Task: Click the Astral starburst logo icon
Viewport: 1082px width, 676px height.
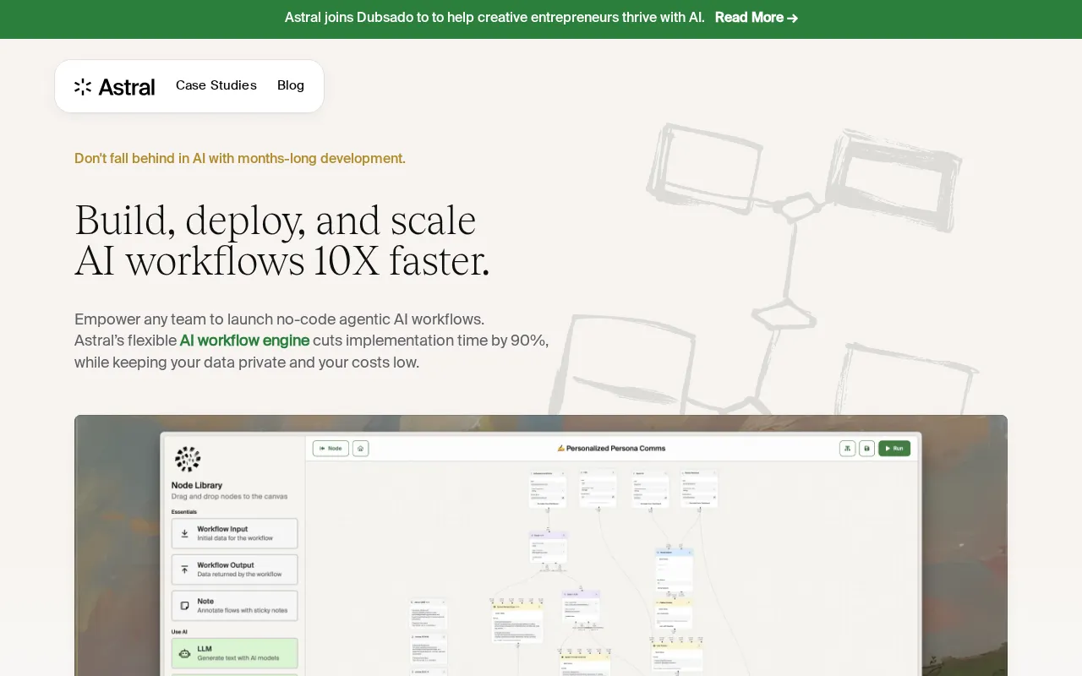Action: tap(83, 86)
